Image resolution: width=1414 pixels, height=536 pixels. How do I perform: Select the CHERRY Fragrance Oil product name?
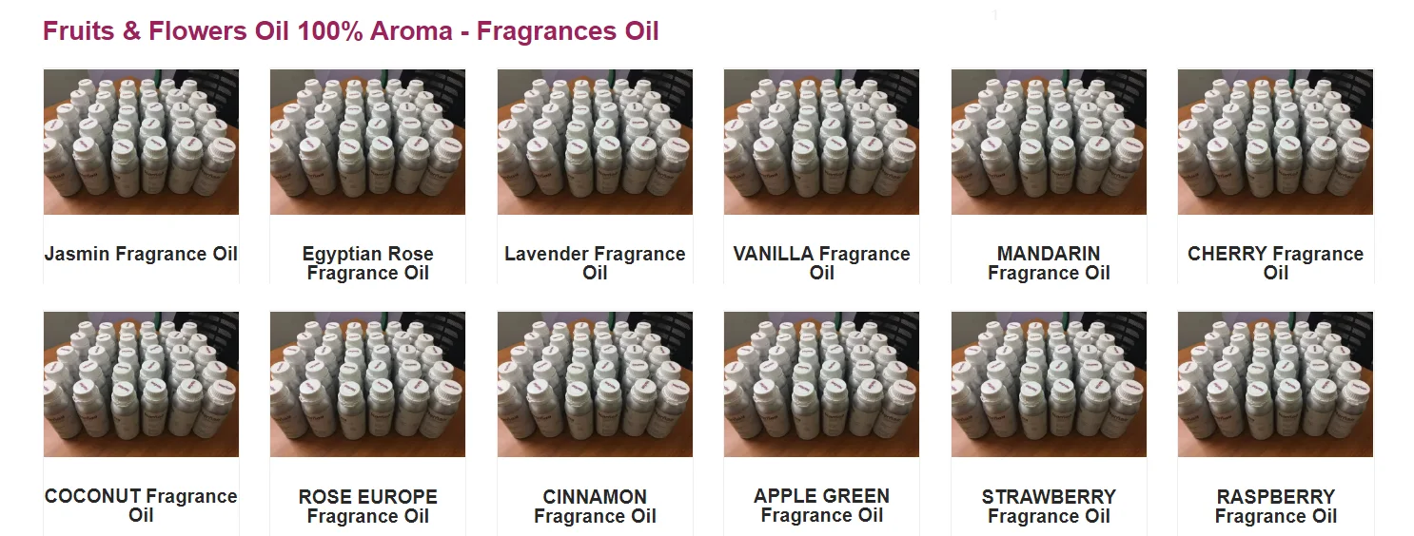(x=1275, y=263)
